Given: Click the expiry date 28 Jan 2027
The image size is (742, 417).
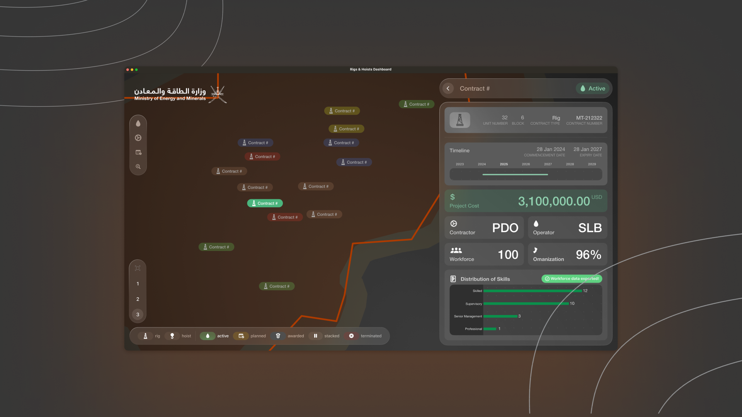Looking at the screenshot, I should (x=587, y=149).
